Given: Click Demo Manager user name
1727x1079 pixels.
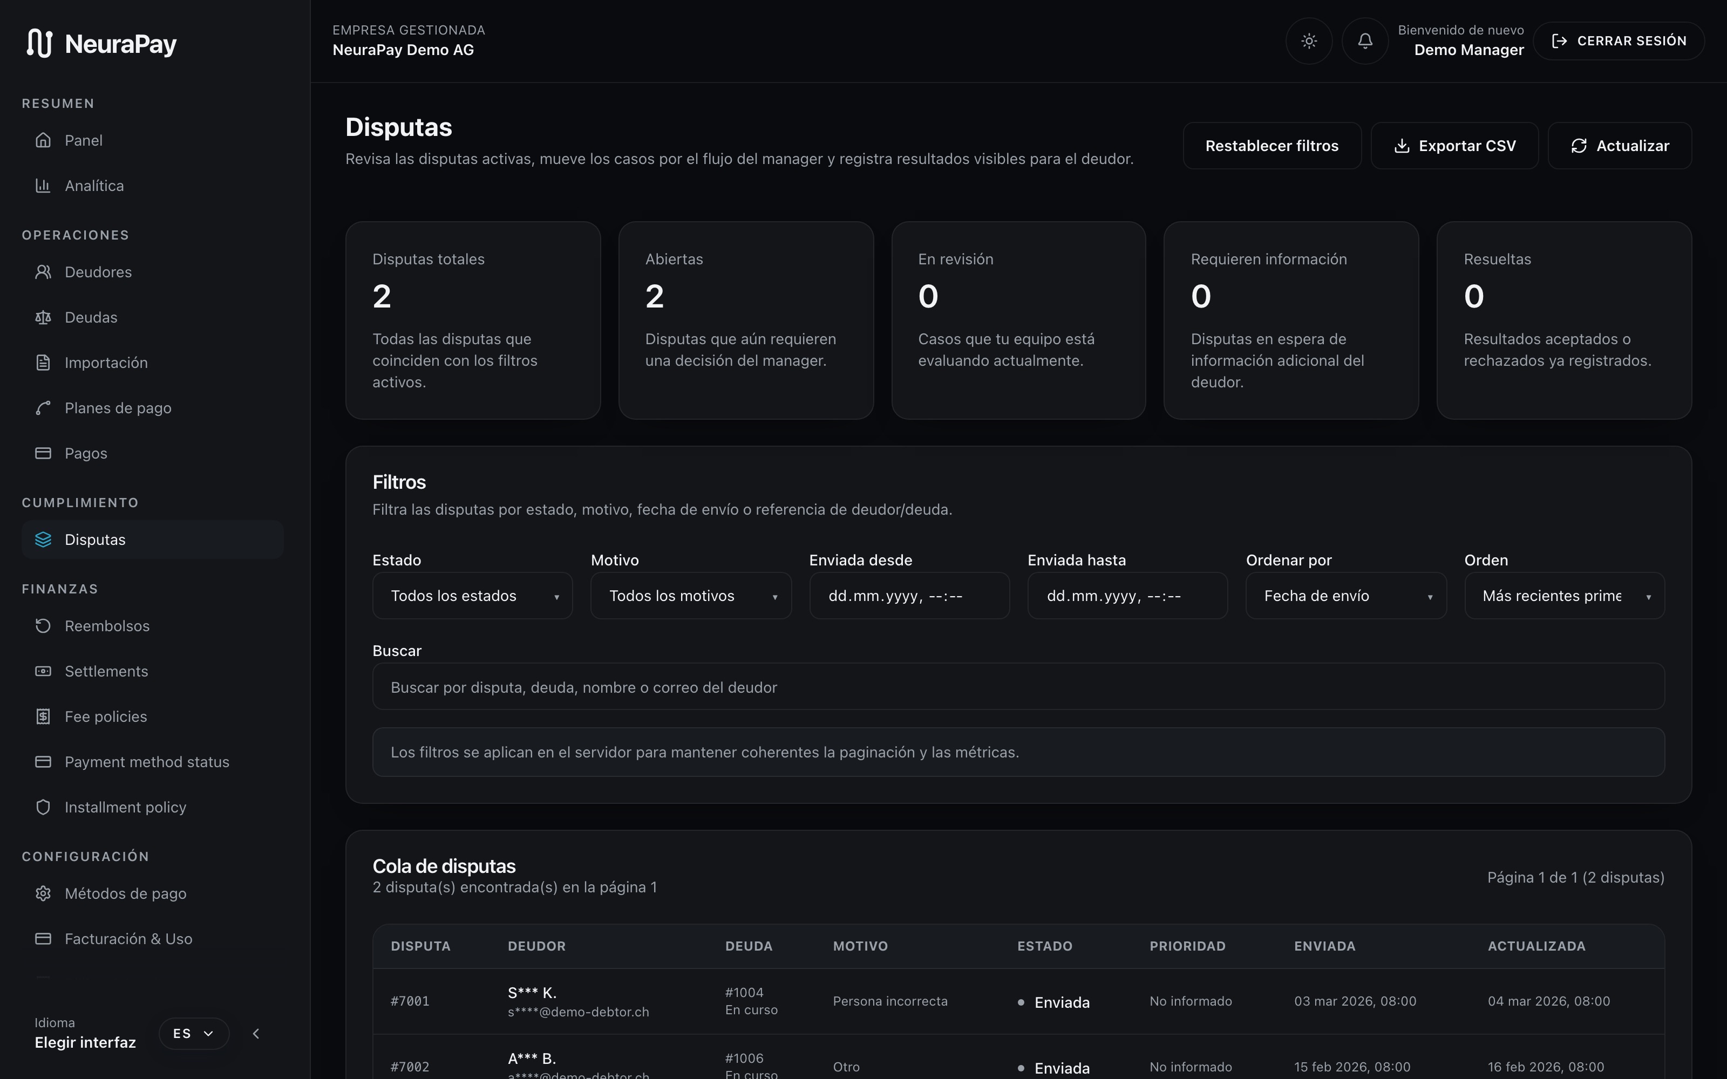Looking at the screenshot, I should 1468,50.
